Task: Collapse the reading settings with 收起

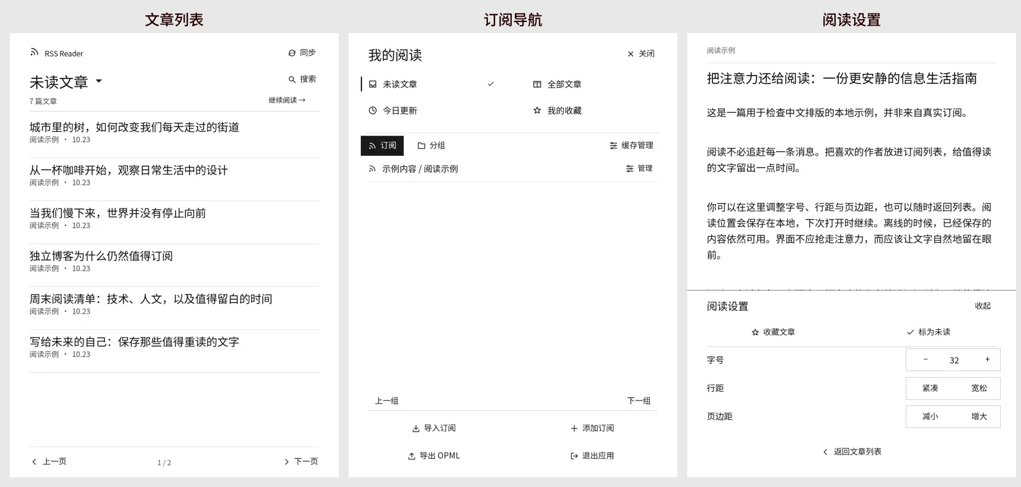Action: coord(983,306)
